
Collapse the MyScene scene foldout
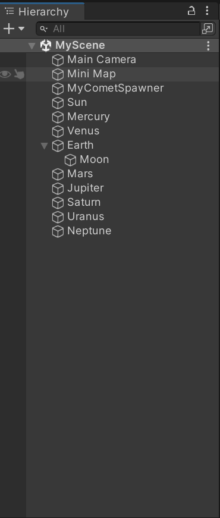point(32,46)
